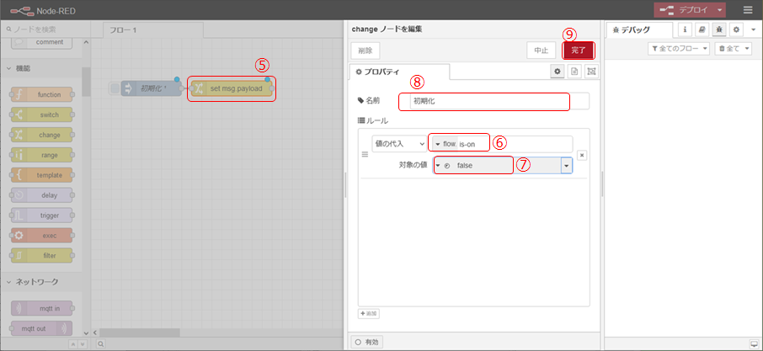Show the info sidebar tab icon
This screenshot has width=763, height=351.
pos(684,29)
